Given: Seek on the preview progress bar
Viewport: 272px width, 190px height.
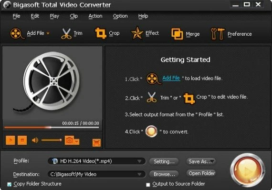Looking at the screenshot, I should (52, 128).
